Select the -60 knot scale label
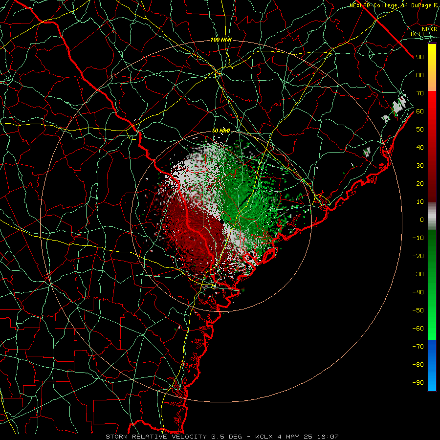 (x=418, y=329)
